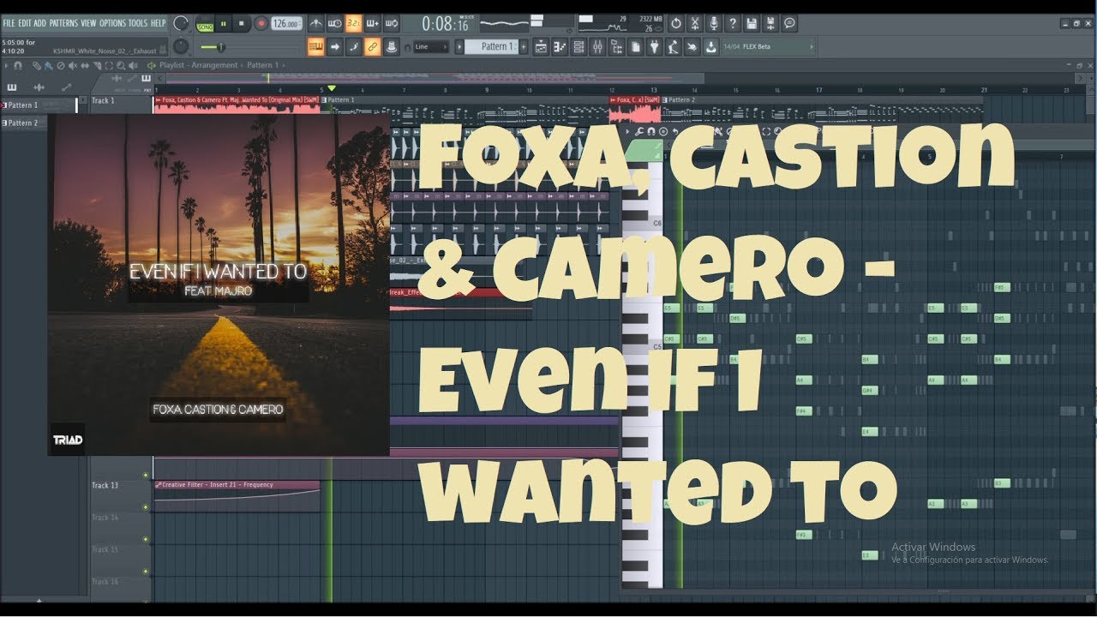Toggle the metronome icon
The image size is (1097, 617).
[x=315, y=24]
